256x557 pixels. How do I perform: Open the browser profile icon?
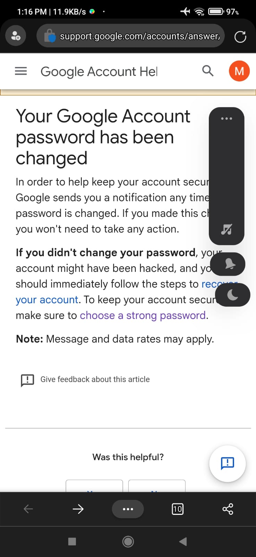(16, 36)
